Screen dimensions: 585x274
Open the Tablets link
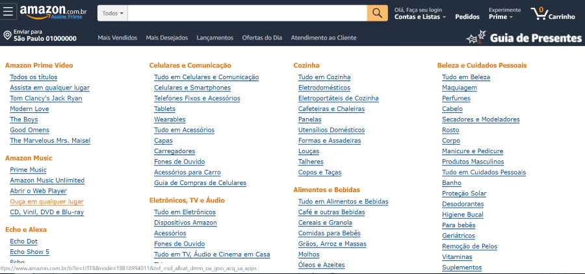coord(164,109)
